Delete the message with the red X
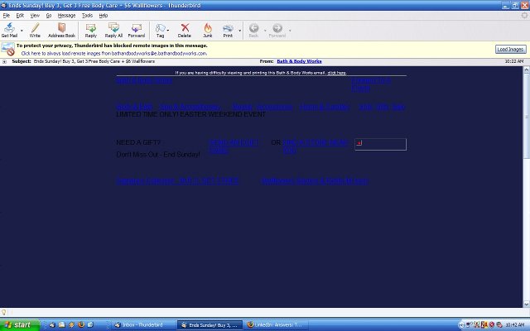 coord(185,30)
